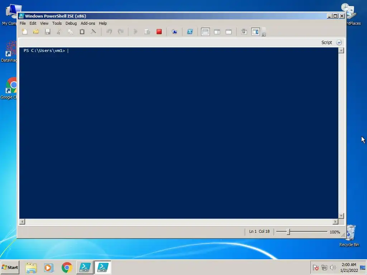Launch Windows Media Player from taskbar

tap(49, 267)
